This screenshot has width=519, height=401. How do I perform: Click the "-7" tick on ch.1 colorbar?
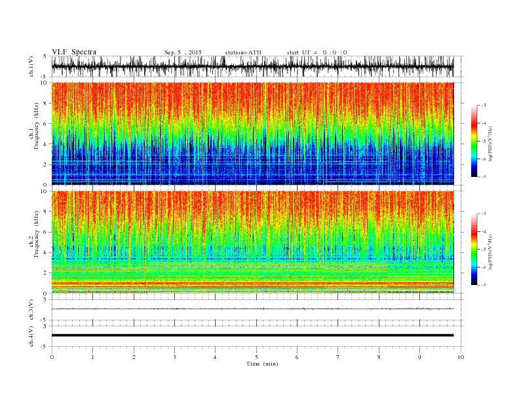[x=483, y=177]
